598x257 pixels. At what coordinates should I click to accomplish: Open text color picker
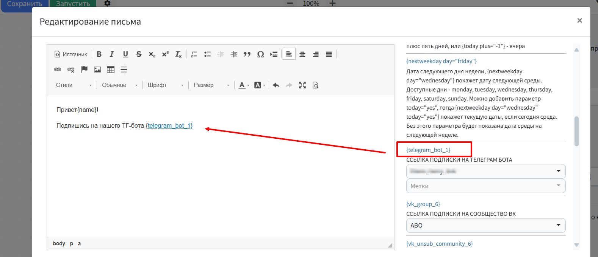coord(244,85)
